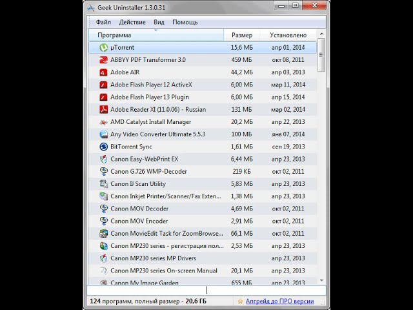Click the 459 МБ size value

(x=241, y=60)
